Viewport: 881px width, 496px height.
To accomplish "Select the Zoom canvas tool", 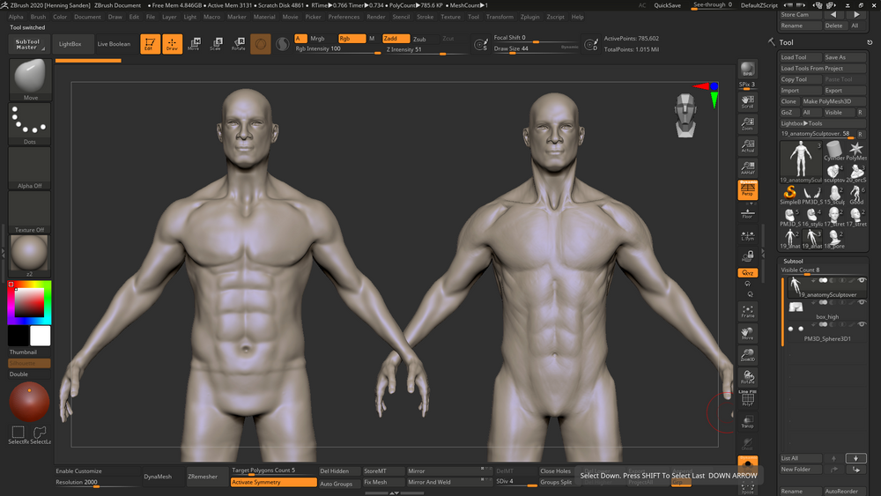I will tap(747, 123).
